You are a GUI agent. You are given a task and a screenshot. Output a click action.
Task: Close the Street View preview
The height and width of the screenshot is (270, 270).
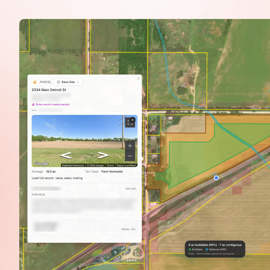132,120
